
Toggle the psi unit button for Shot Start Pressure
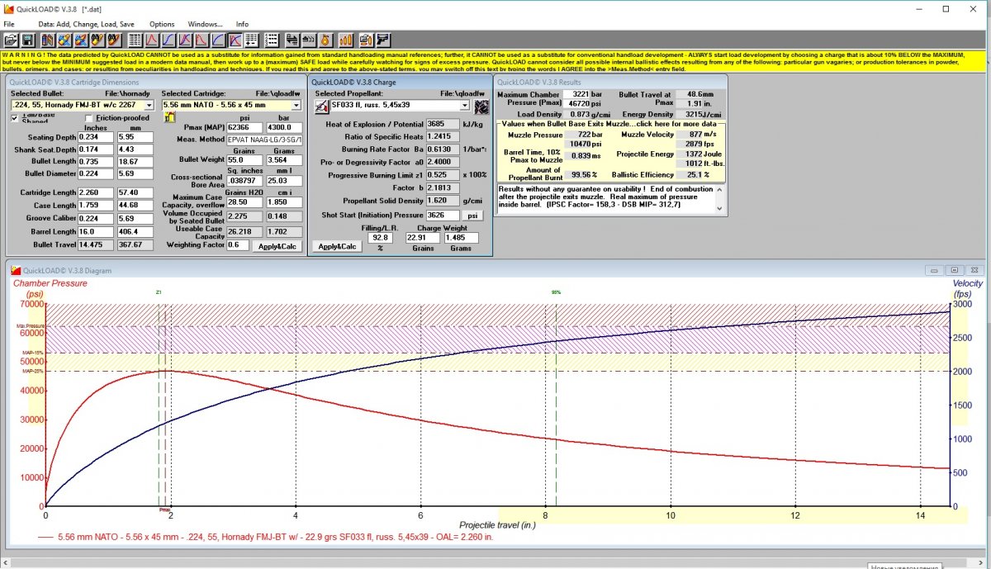pos(473,215)
